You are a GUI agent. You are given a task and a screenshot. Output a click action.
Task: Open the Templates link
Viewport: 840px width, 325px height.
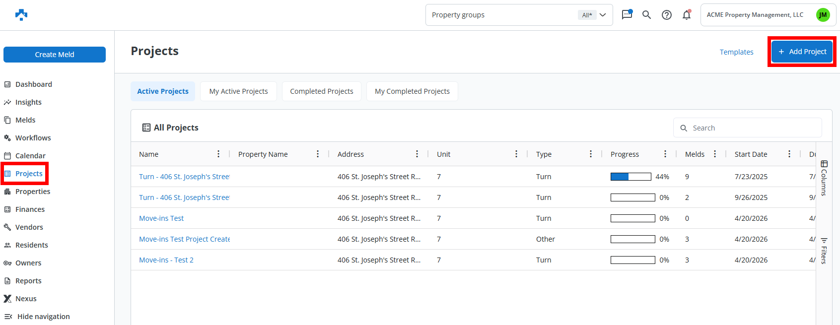coord(736,52)
